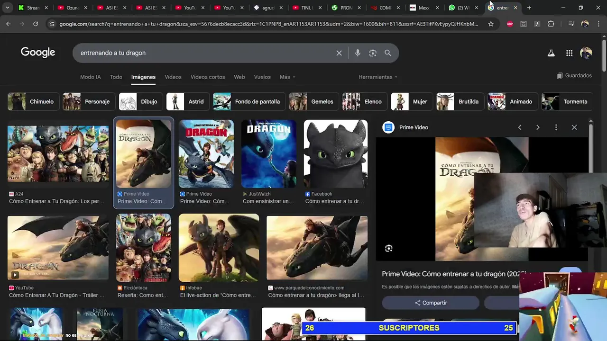
Task: Click the Google logo
Action: pyautogui.click(x=38, y=53)
